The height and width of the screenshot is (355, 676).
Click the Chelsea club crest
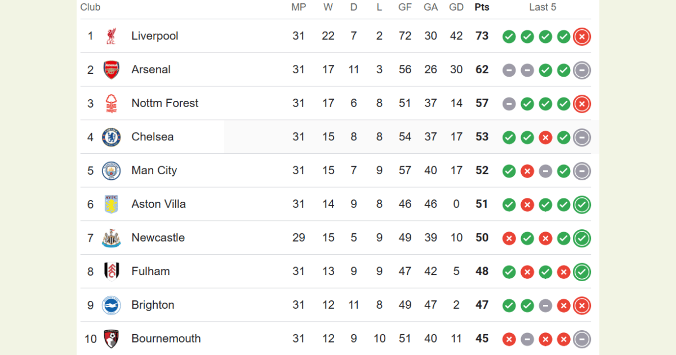[111, 137]
